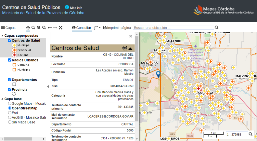Collapse the Capa base tree group
Viewport: 257px width, 141px height.
tap(2, 99)
